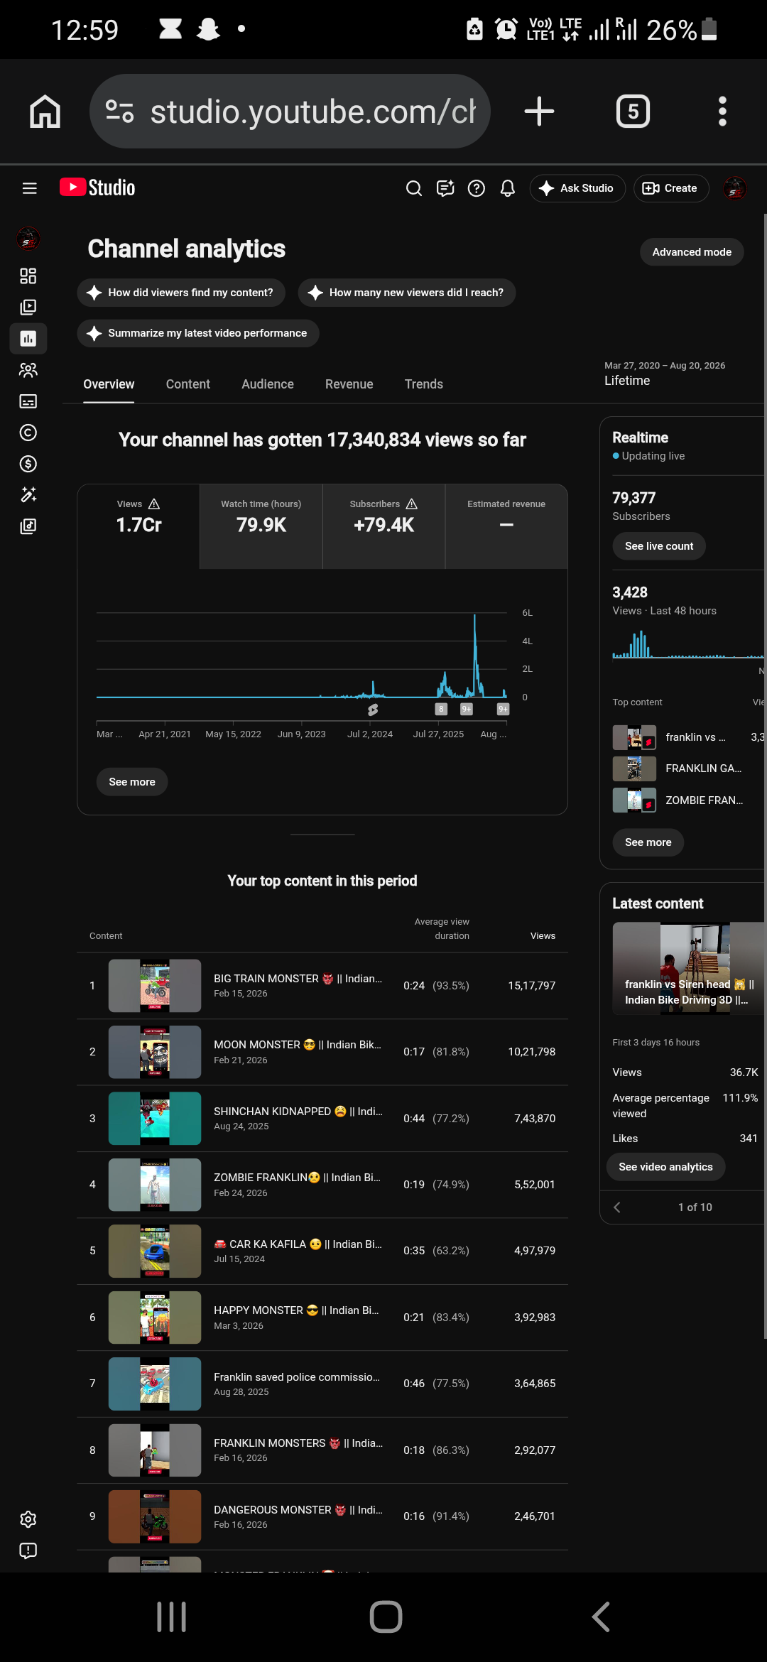Select the Analytics sidebar icon
This screenshot has height=1662, width=767.
[x=28, y=339]
